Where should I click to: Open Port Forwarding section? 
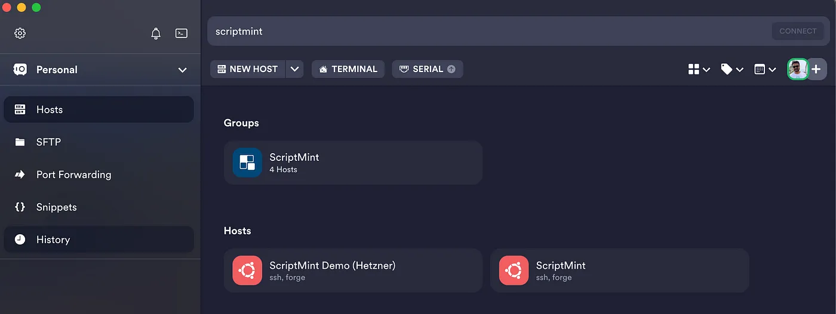pyautogui.click(x=73, y=175)
